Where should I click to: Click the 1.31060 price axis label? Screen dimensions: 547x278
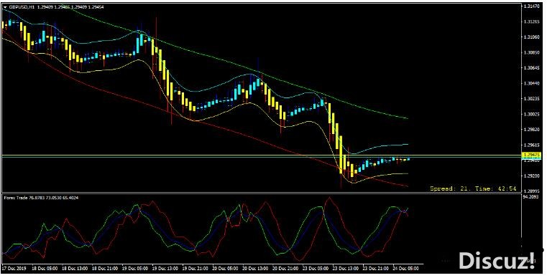pyautogui.click(x=531, y=37)
